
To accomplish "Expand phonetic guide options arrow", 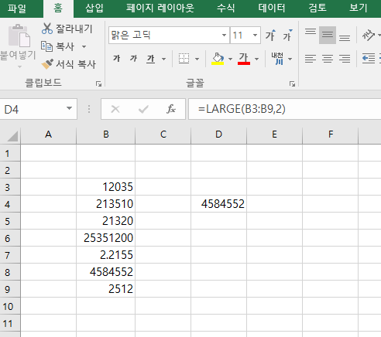I will click(x=290, y=59).
